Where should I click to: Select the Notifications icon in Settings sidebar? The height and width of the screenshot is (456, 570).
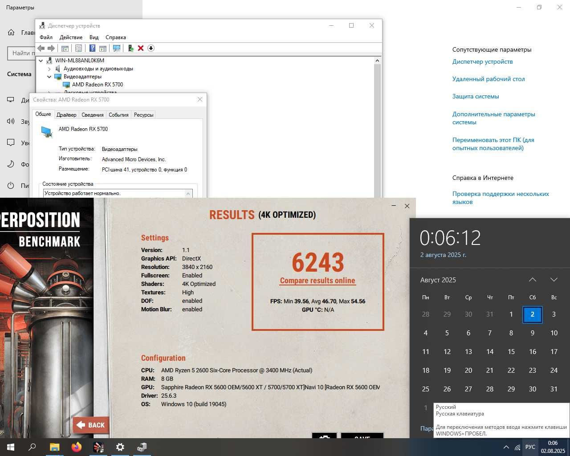[11, 142]
